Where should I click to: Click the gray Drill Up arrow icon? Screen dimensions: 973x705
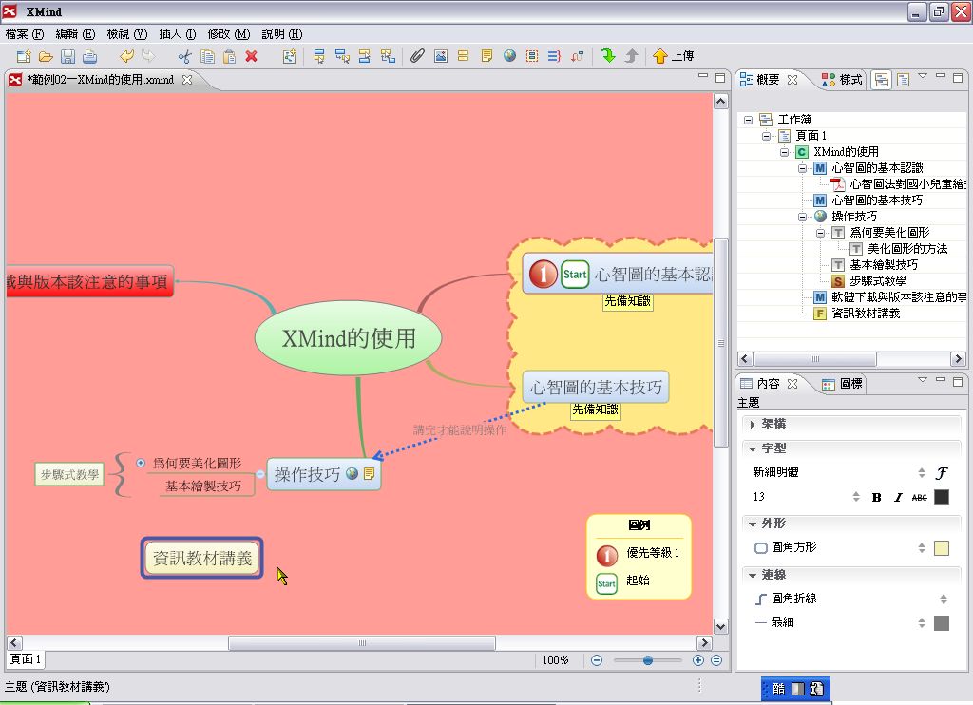[631, 56]
